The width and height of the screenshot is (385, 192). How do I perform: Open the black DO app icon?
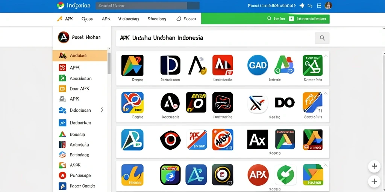(x=285, y=103)
